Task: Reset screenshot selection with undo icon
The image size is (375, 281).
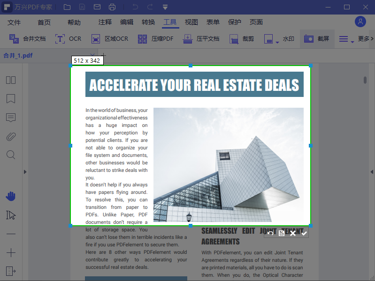Action: click(x=270, y=233)
